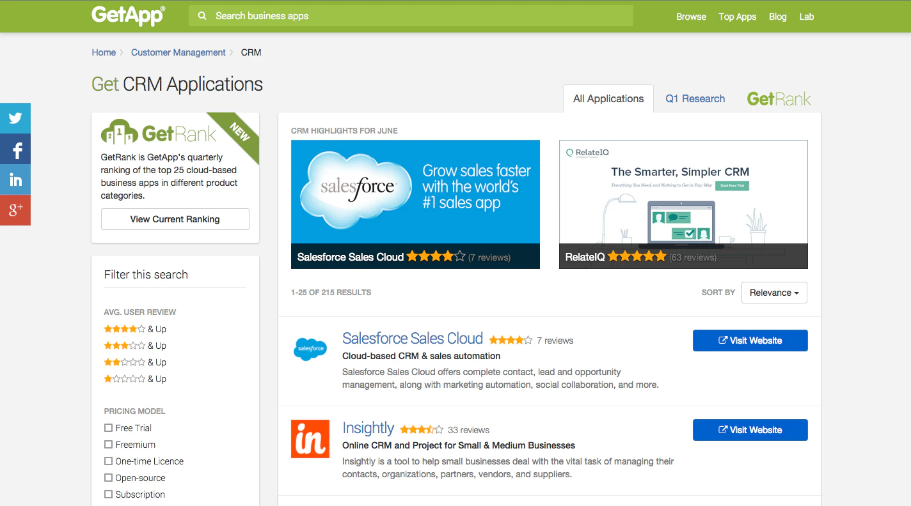Open the Relevance sort dropdown
The height and width of the screenshot is (506, 911).
click(x=774, y=293)
